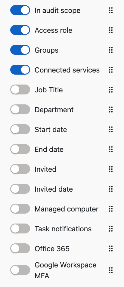This screenshot has width=124, height=287.
Task: Disable the Groups toggle switch
Action: (20, 50)
